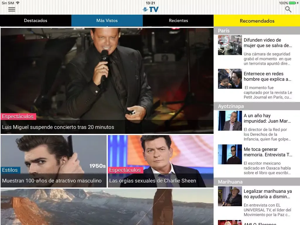
Task: Open the Recomendados header
Action: click(x=257, y=21)
